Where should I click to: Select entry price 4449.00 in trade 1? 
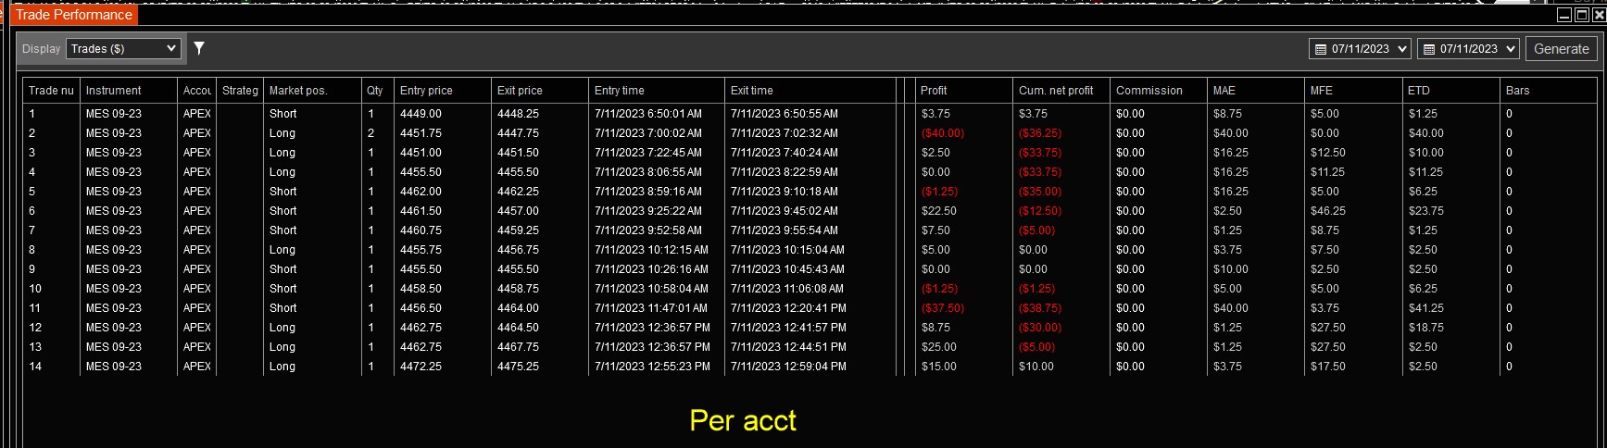(x=421, y=114)
